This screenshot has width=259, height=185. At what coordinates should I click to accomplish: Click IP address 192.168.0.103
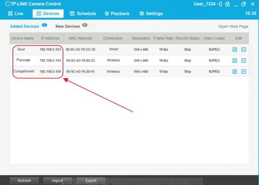coord(50,61)
